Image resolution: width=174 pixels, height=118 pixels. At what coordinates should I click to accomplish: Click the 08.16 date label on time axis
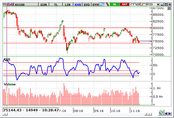[78, 111]
